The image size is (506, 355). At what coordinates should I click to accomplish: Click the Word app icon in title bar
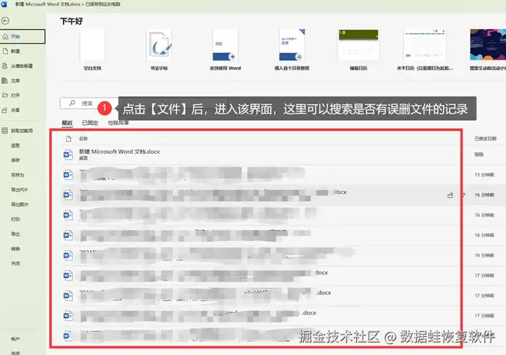point(4,4)
